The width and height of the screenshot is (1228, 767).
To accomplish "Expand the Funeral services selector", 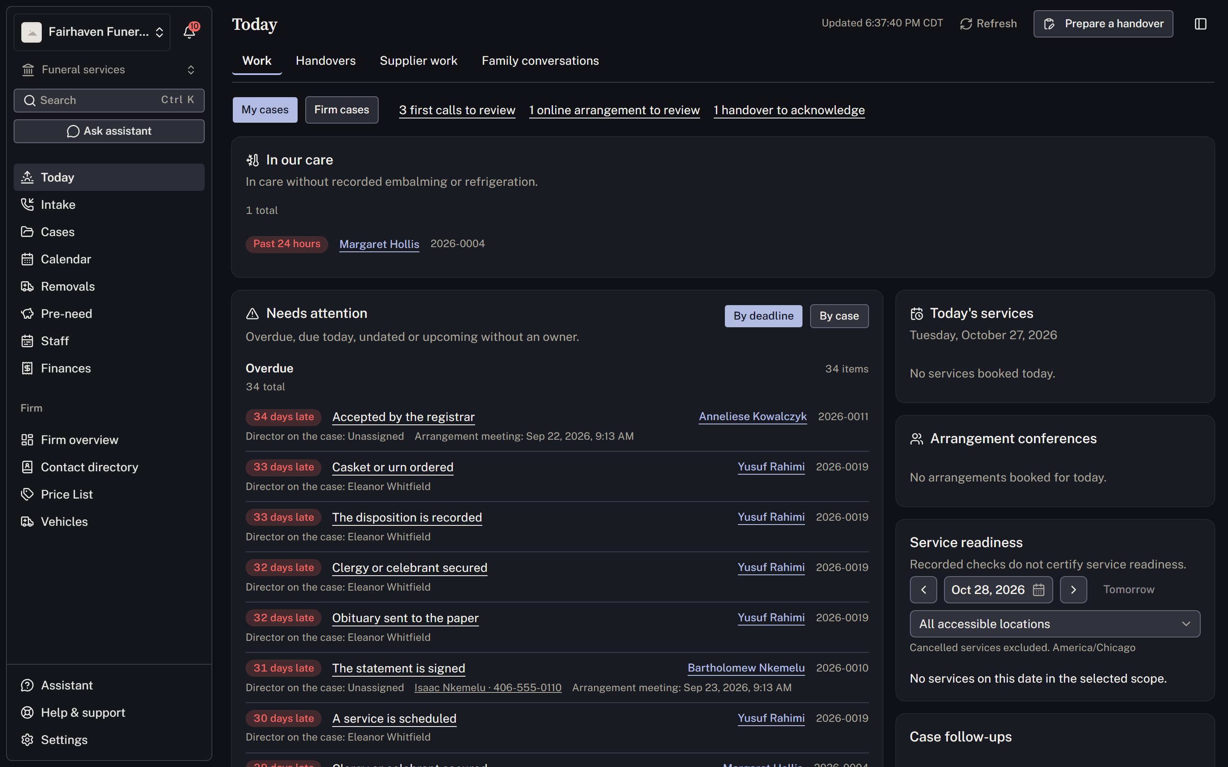I will 109,69.
